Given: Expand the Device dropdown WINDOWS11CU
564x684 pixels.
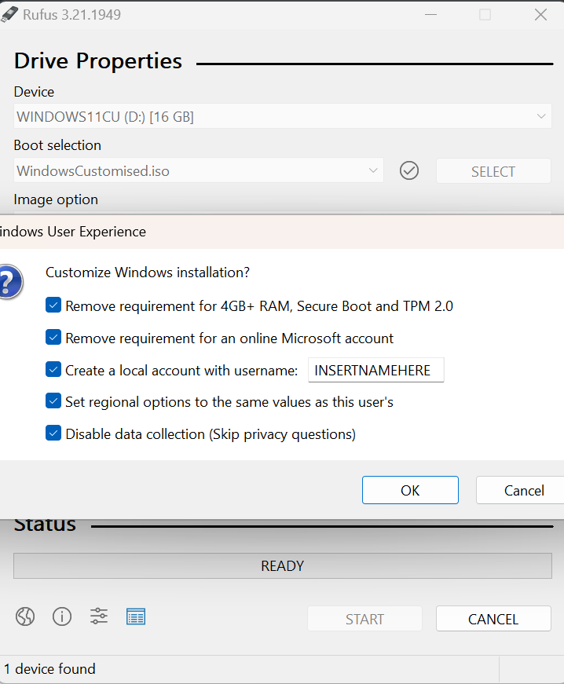Looking at the screenshot, I should [x=283, y=116].
